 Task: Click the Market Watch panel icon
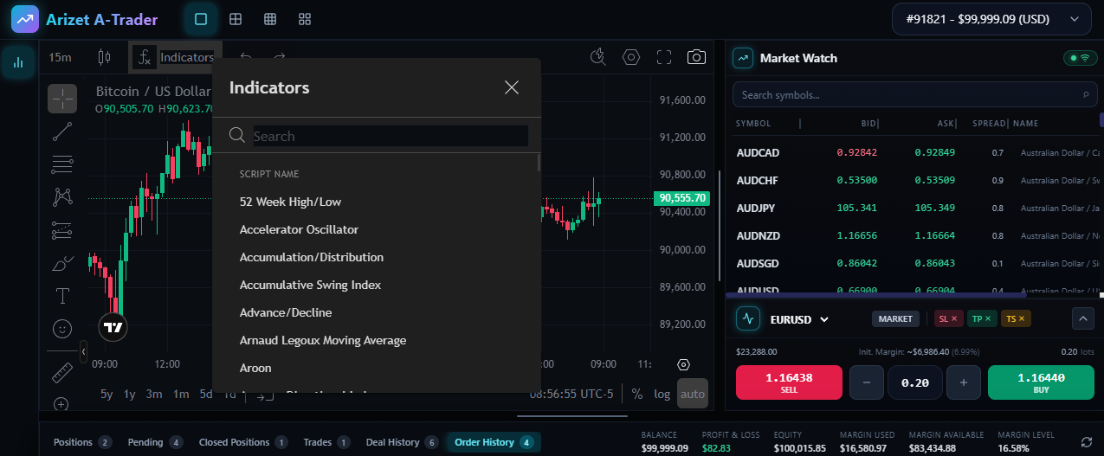click(x=742, y=58)
